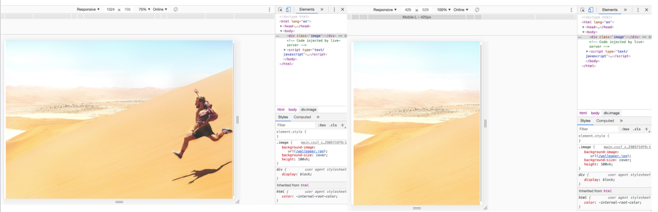
Task: Show more panel tabs in right DevTools
Action: (625, 10)
